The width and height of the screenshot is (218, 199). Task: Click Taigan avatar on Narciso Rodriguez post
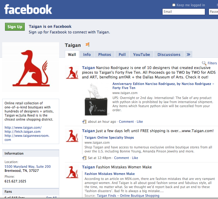[72, 72]
